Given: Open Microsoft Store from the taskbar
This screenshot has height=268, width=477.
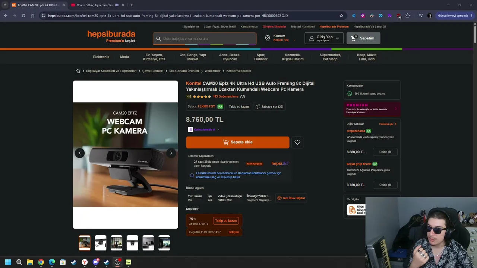Looking at the screenshot, I should coord(63,262).
